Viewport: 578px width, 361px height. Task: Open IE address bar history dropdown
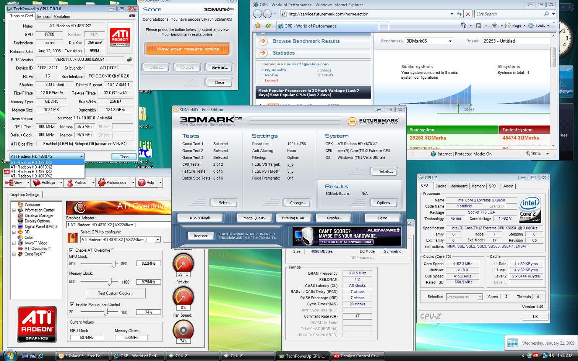(x=451, y=14)
